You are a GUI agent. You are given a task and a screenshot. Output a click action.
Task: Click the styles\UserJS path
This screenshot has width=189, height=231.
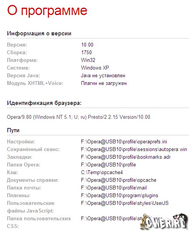click(x=125, y=203)
